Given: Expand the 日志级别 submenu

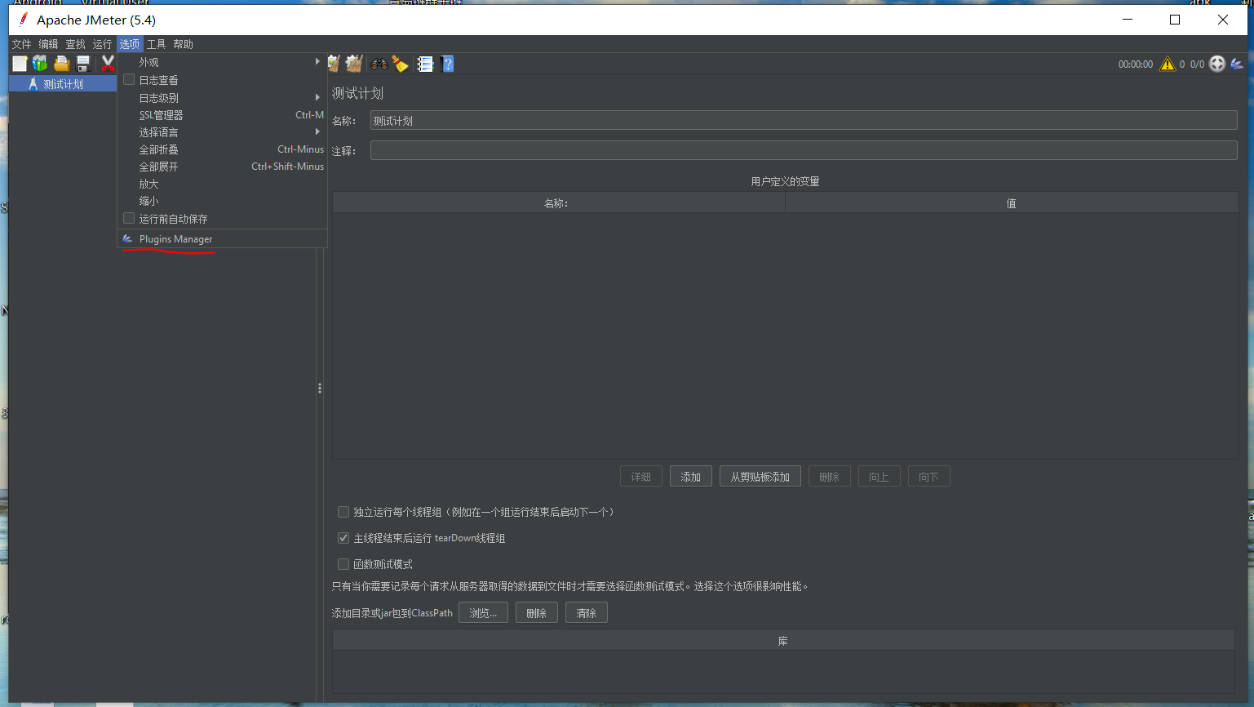Looking at the screenshot, I should 222,97.
